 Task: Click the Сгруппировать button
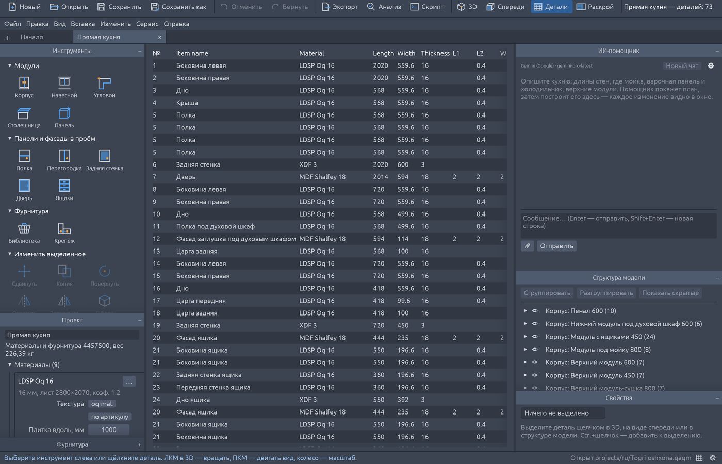pyautogui.click(x=547, y=293)
